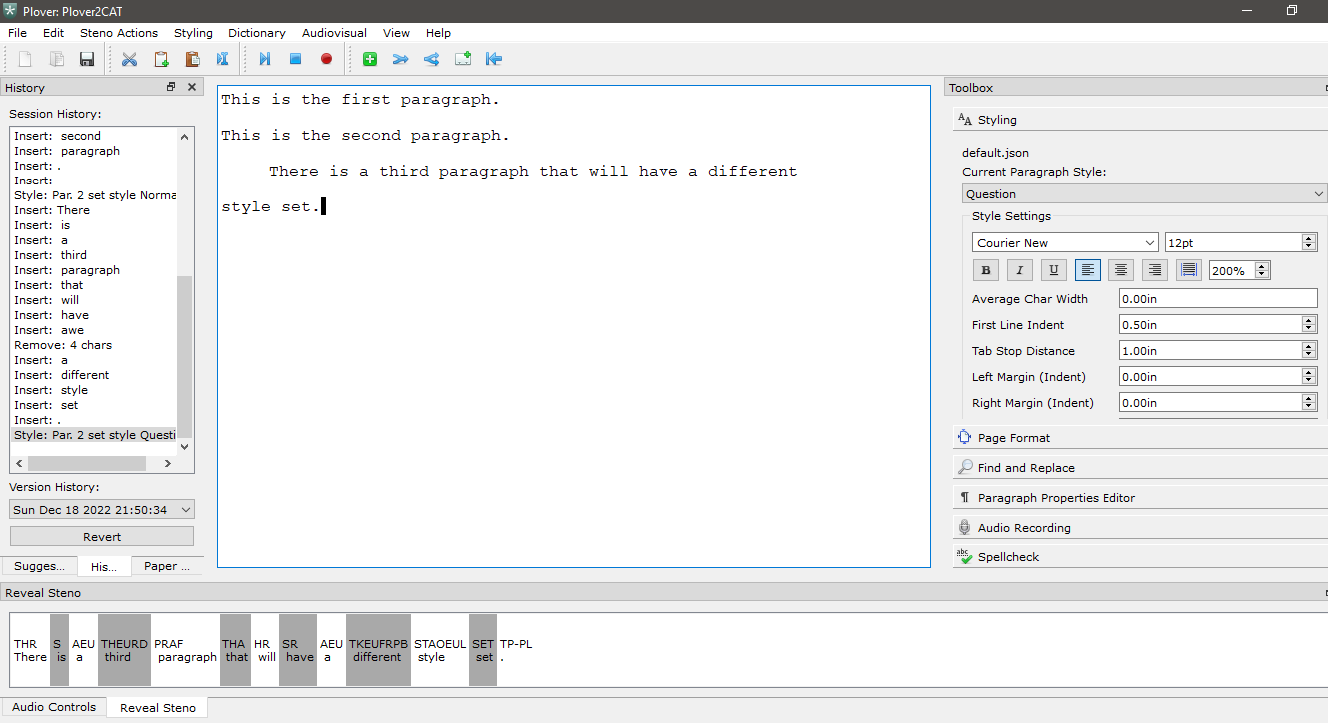
Task: Collapse the Styling toolbox section
Action: coord(1140,120)
